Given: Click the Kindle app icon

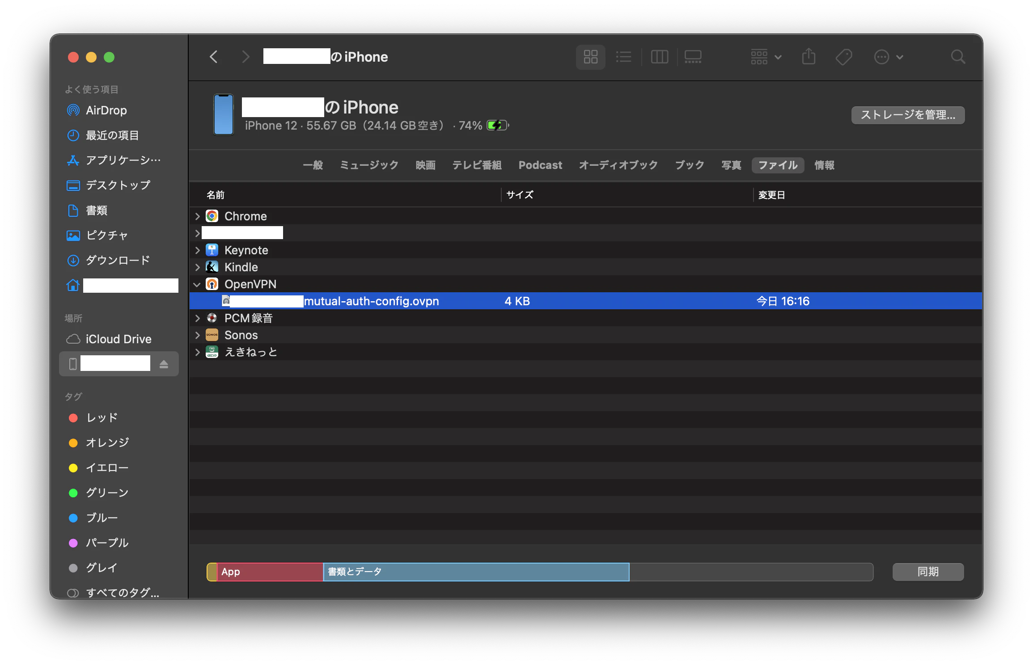Looking at the screenshot, I should 212,267.
